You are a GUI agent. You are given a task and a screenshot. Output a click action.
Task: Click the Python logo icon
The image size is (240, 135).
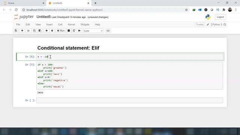208,17
